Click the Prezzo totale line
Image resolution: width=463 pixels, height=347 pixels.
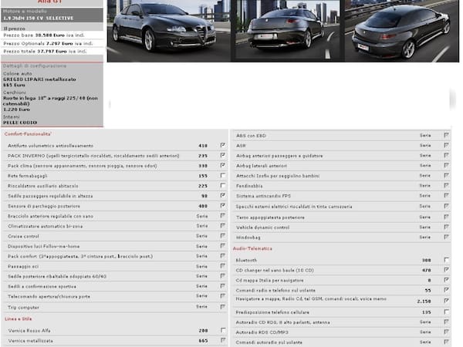(46, 52)
